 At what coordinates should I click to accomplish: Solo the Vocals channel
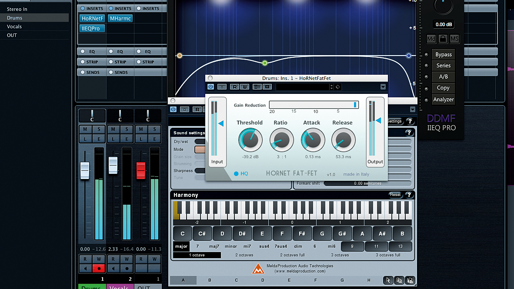tap(127, 130)
